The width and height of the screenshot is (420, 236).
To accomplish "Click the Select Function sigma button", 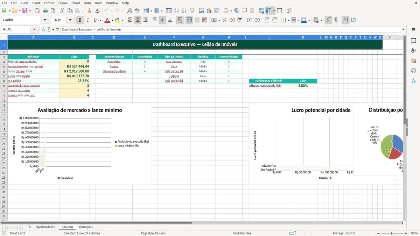I will (49, 29).
